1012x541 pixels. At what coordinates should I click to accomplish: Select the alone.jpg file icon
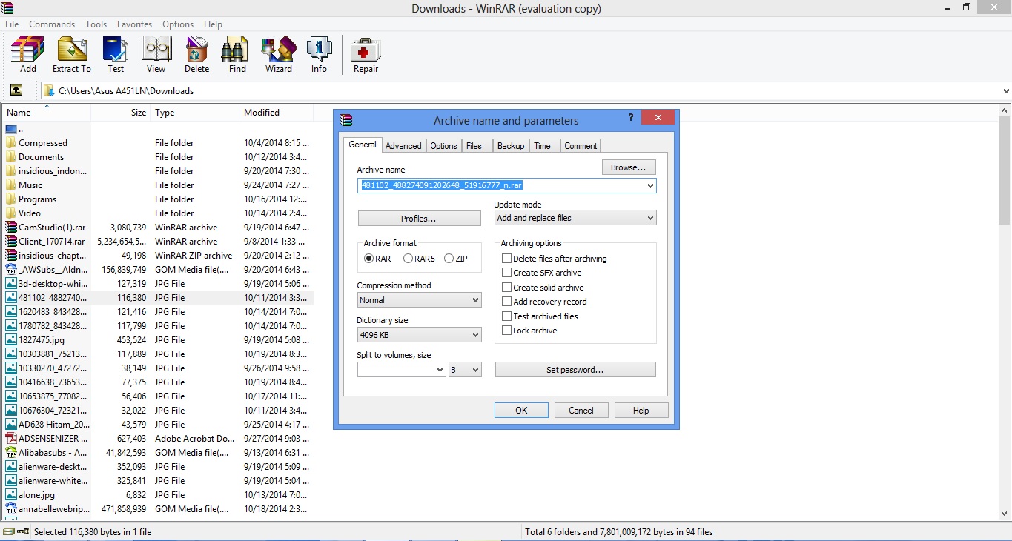(11, 495)
